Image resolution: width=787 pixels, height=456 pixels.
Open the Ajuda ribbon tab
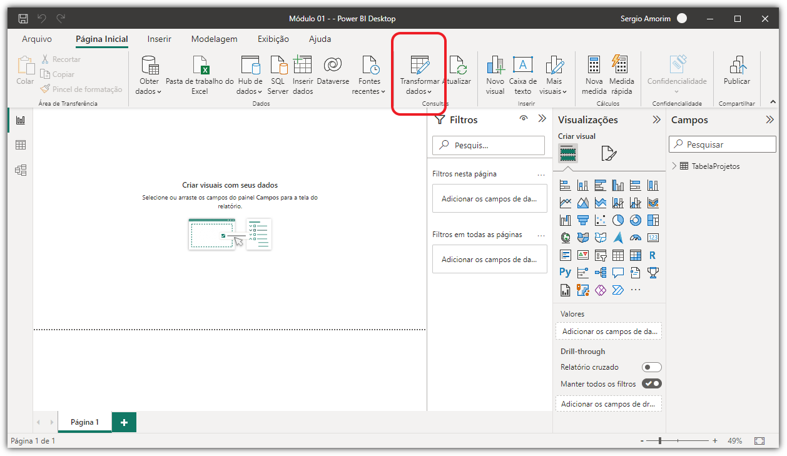point(320,39)
